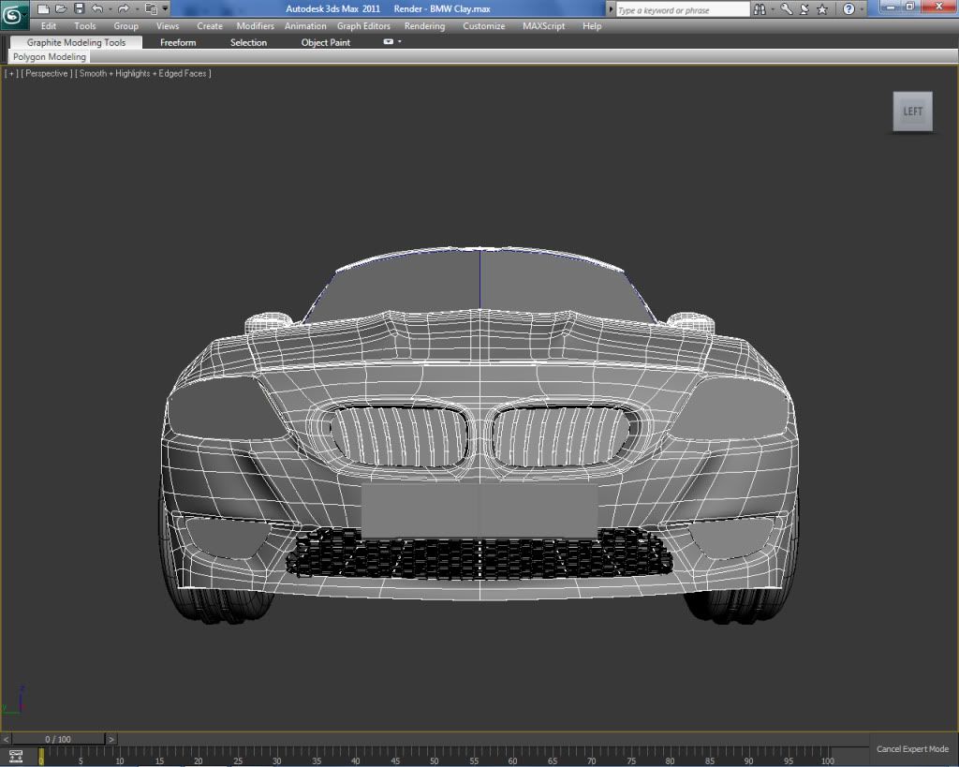Click Cancel Expert Mode button
The height and width of the screenshot is (767, 959).
point(912,748)
